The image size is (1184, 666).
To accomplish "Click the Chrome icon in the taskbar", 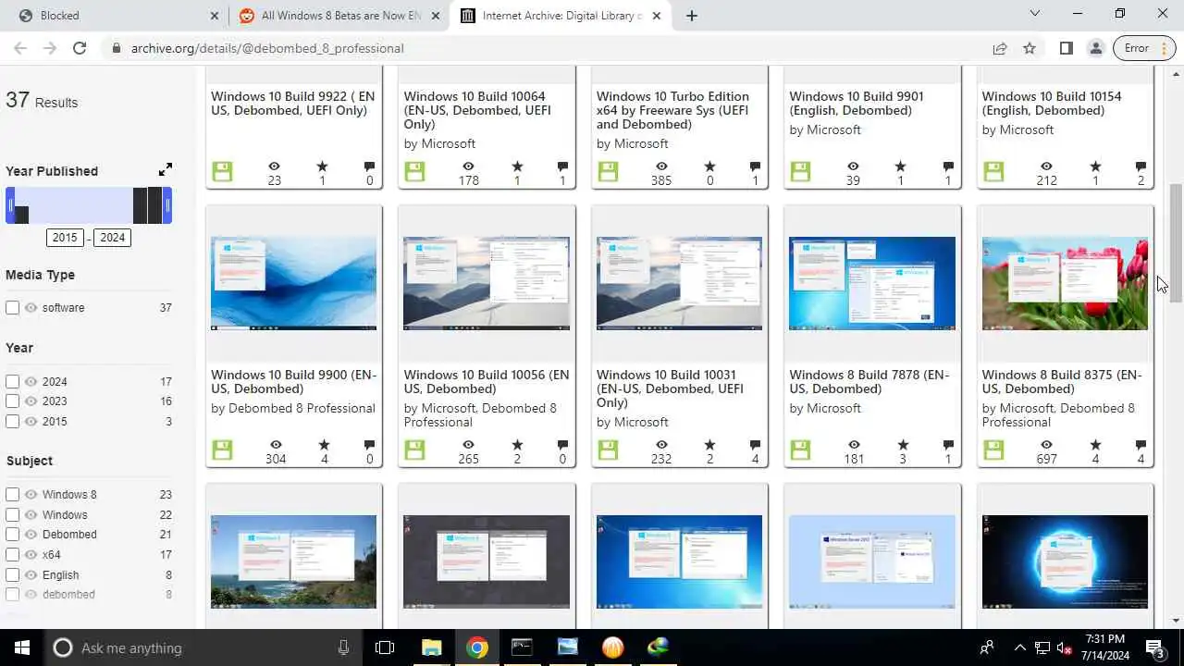I will click(477, 647).
